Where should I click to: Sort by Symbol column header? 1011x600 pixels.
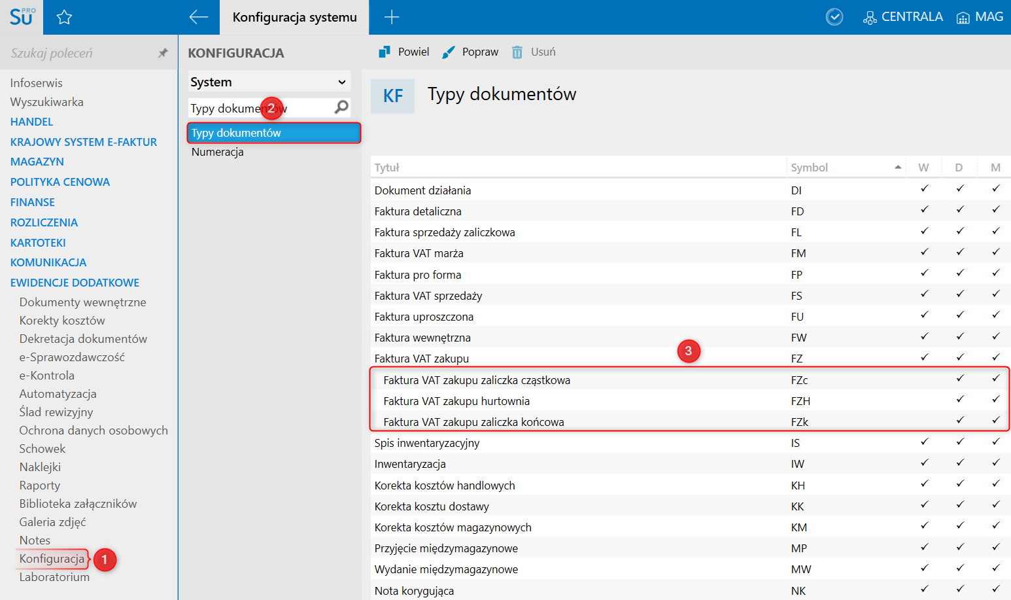coord(846,168)
